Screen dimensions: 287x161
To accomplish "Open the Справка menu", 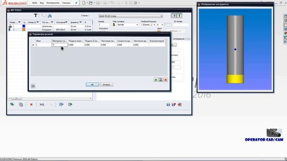I will coord(66,3).
